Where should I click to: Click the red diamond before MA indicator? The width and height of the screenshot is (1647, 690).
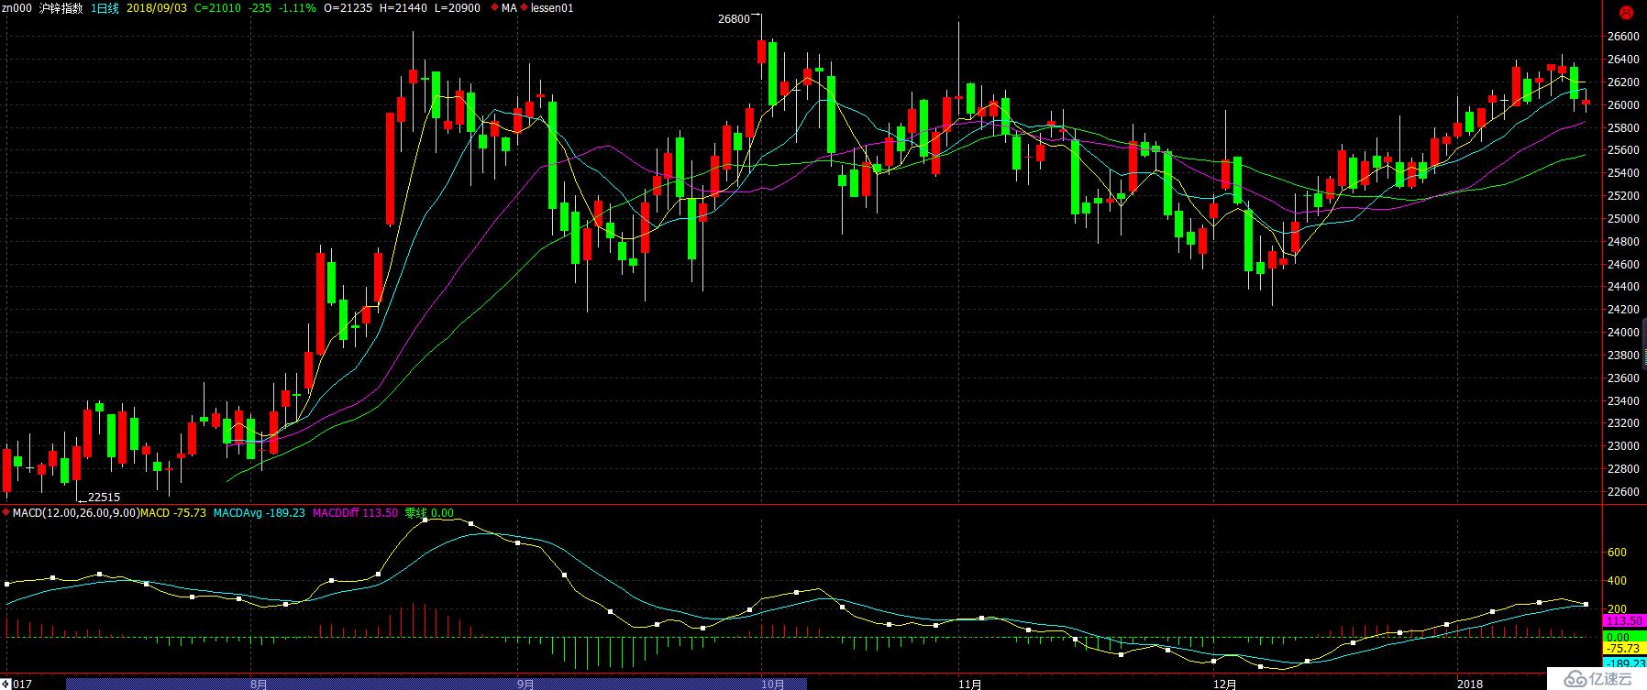[496, 8]
